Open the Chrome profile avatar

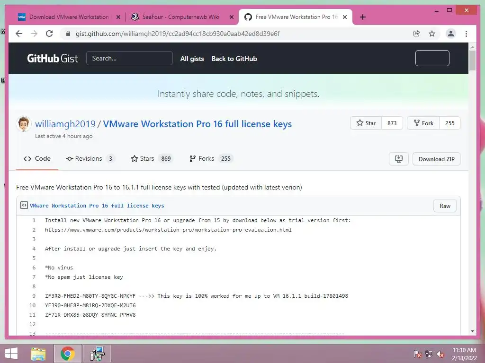click(451, 34)
